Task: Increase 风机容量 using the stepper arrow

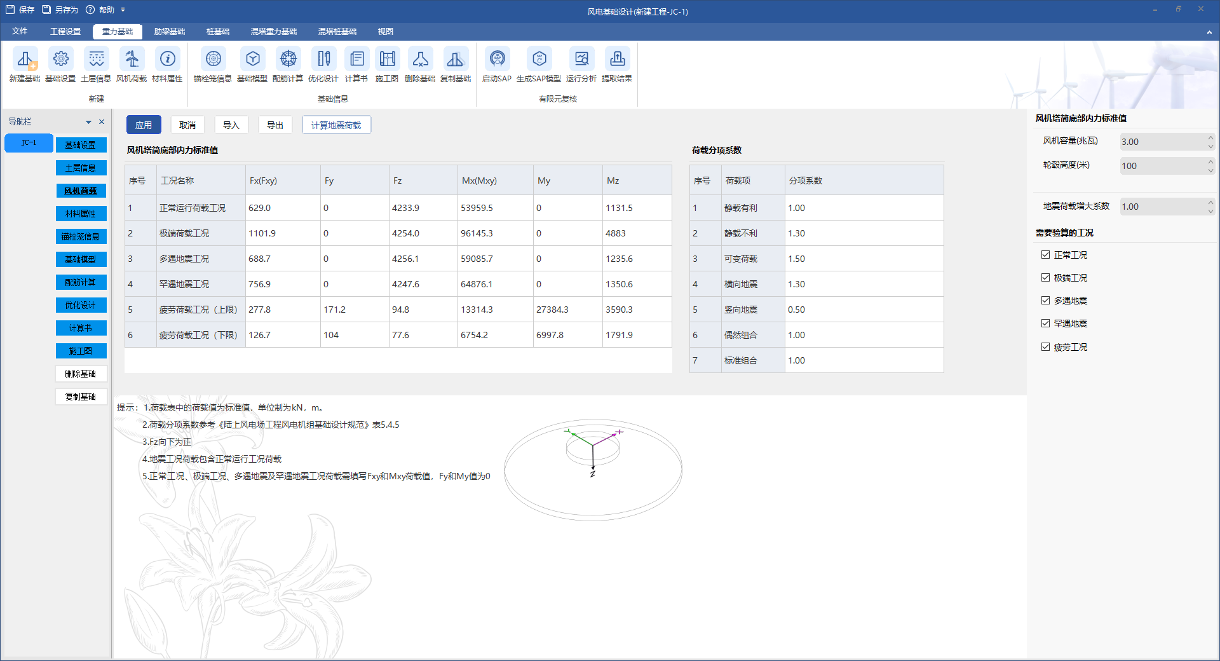Action: (1210, 138)
